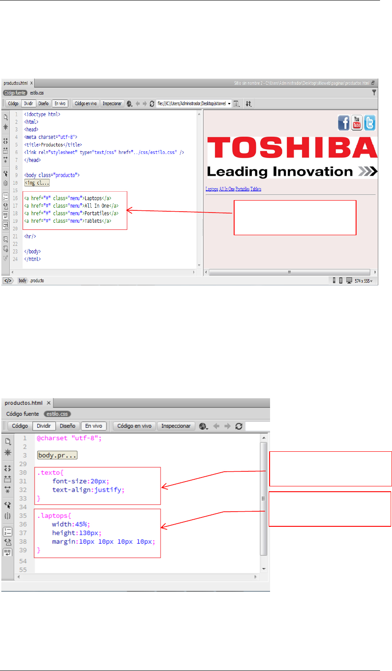
Task: Toggle Word Wrap icon in upper window
Action: pos(6,215)
